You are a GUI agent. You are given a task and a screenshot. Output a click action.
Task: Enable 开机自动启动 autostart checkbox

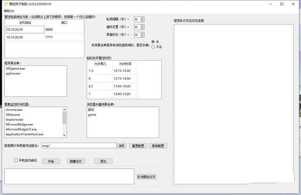click(16, 160)
